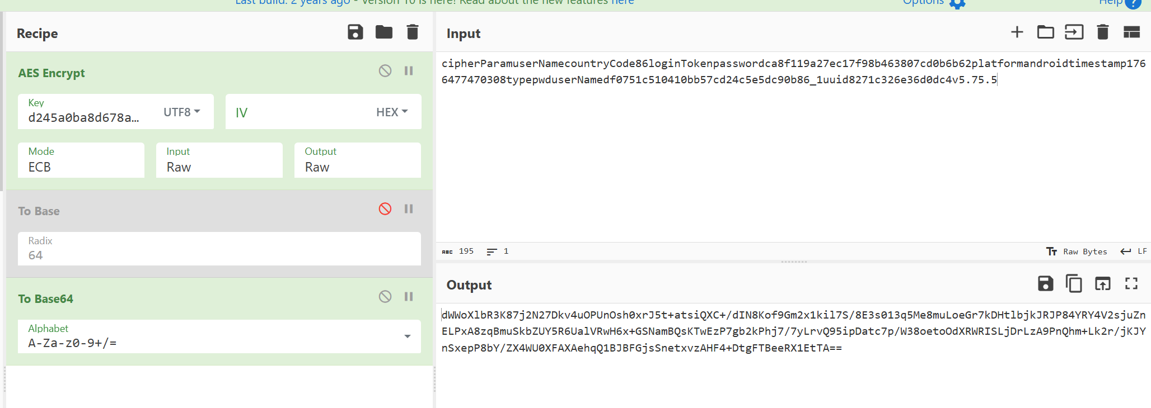1151x408 pixels.
Task: Open folder as input
Action: 1045,32
